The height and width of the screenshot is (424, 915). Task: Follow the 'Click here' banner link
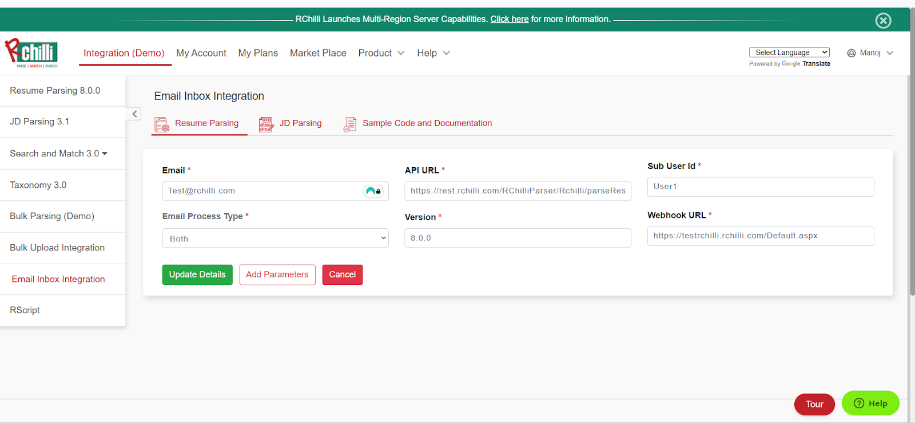coord(509,19)
